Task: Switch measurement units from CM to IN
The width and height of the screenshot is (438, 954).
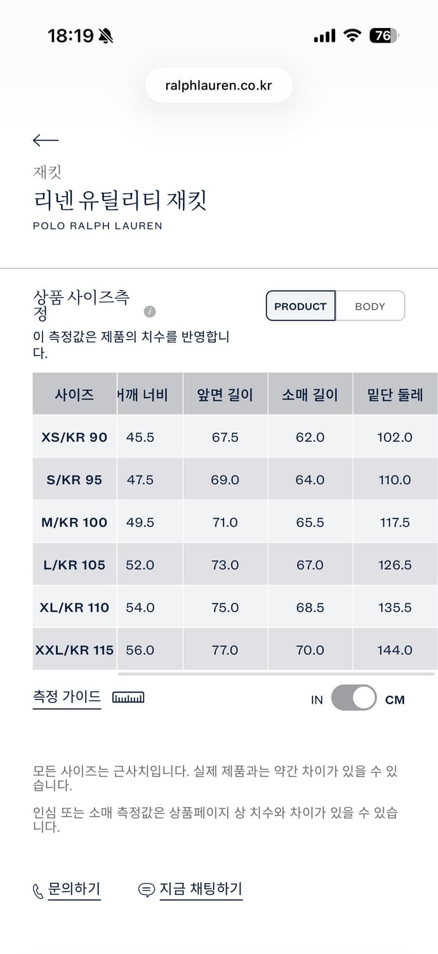Action: (354, 698)
